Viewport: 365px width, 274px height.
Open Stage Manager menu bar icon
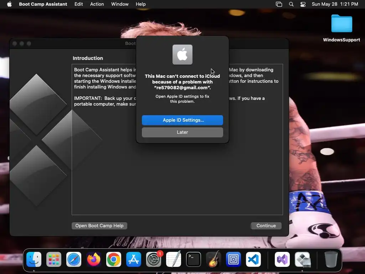click(x=279, y=4)
